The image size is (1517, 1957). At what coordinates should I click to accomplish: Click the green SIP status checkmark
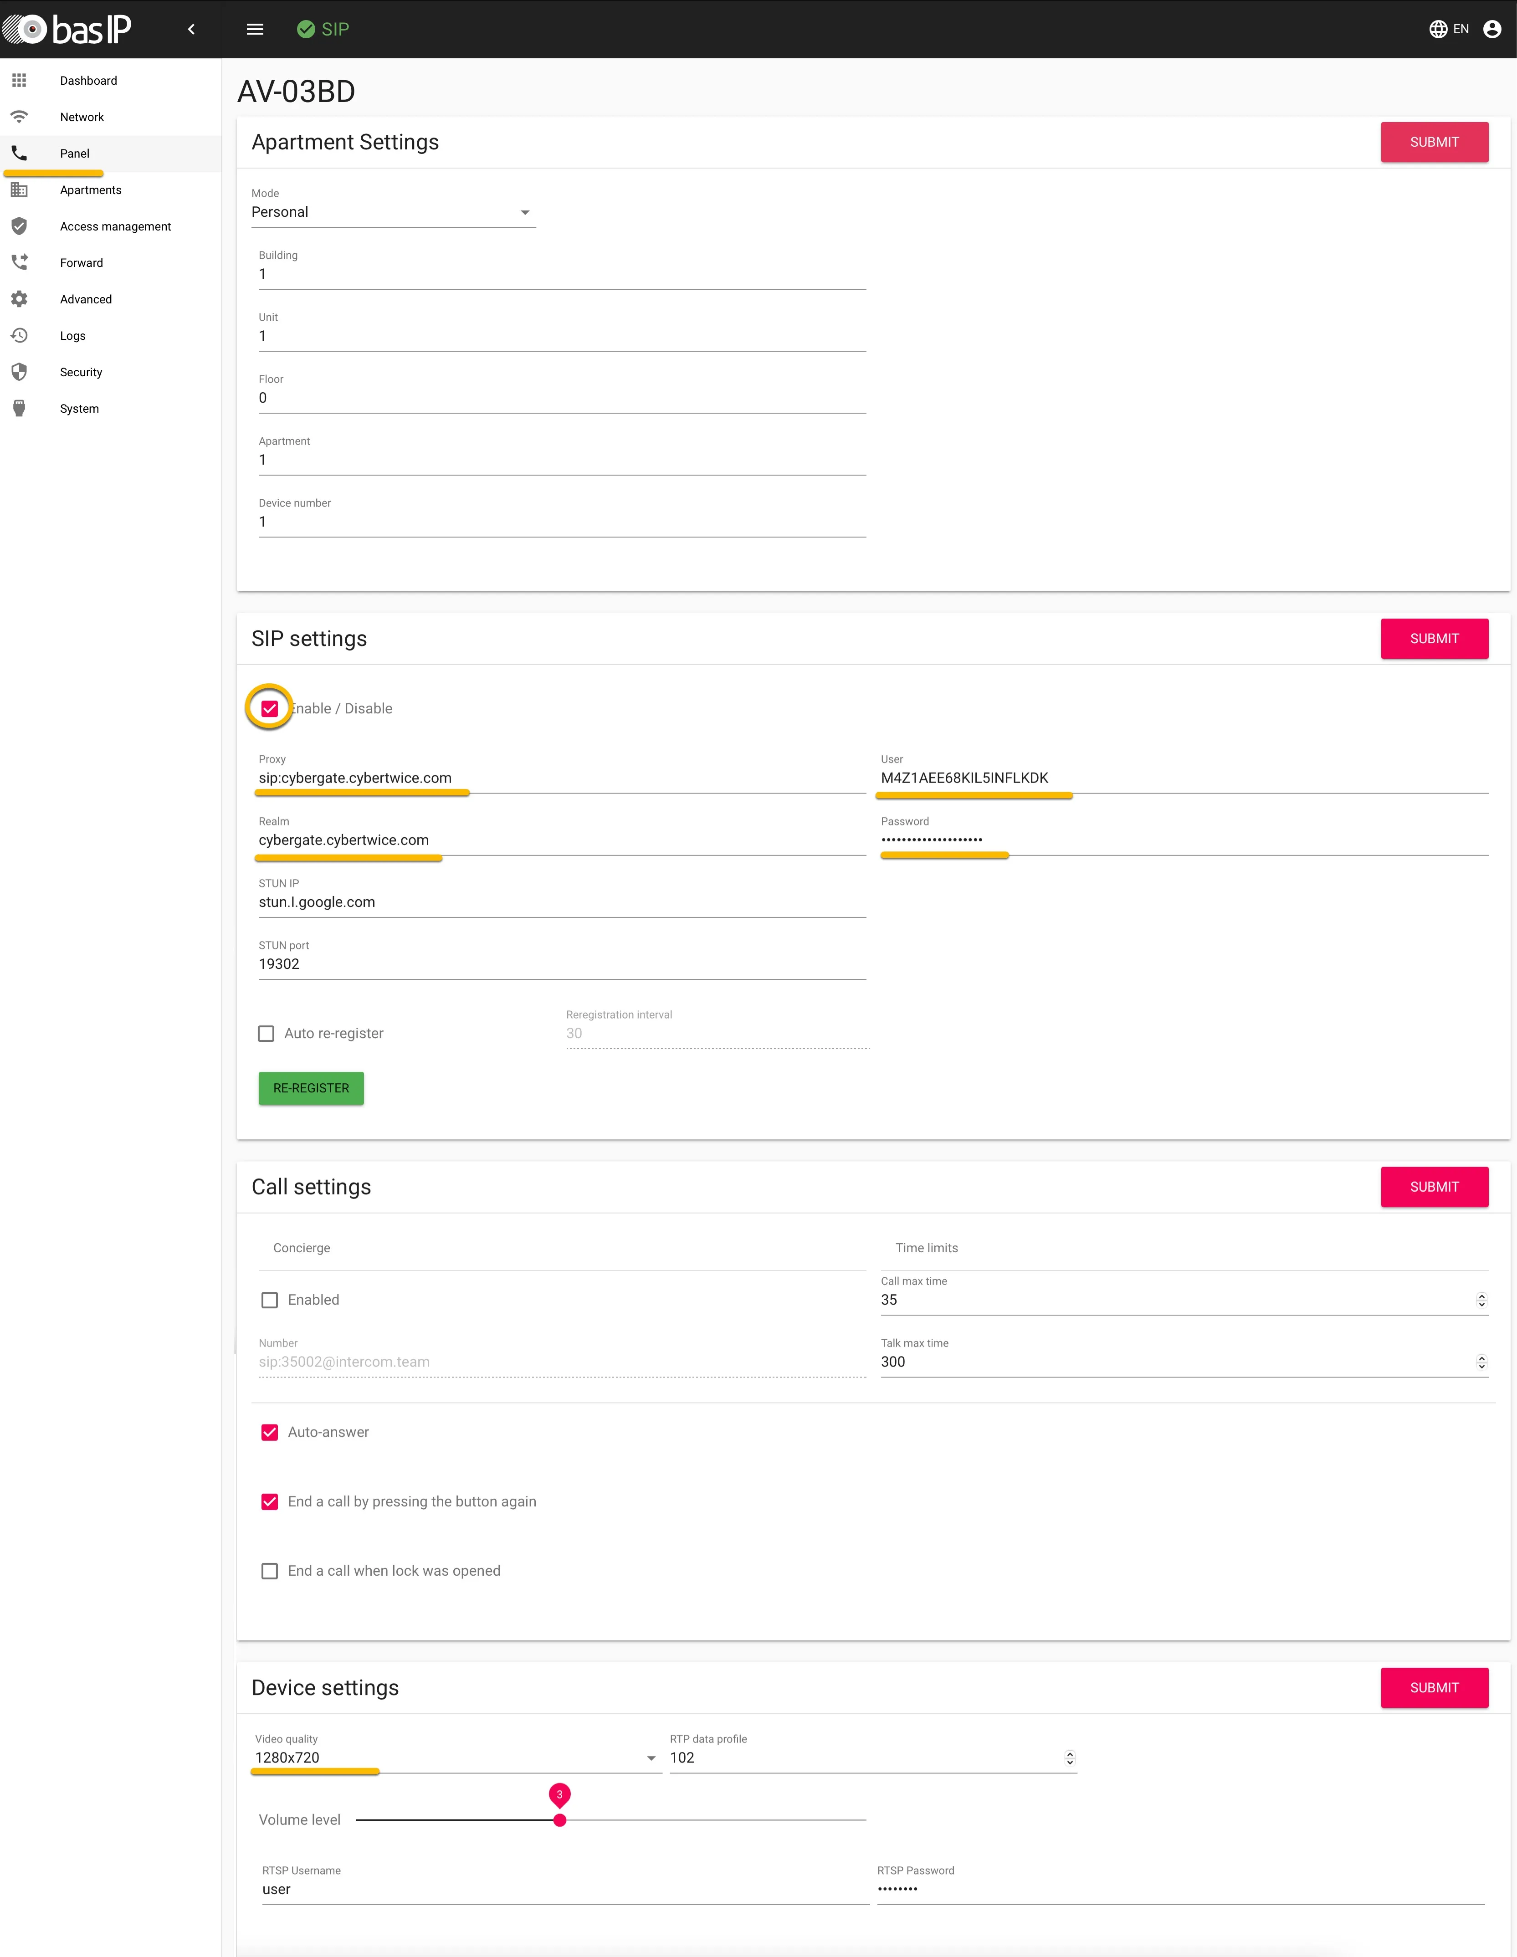click(306, 30)
